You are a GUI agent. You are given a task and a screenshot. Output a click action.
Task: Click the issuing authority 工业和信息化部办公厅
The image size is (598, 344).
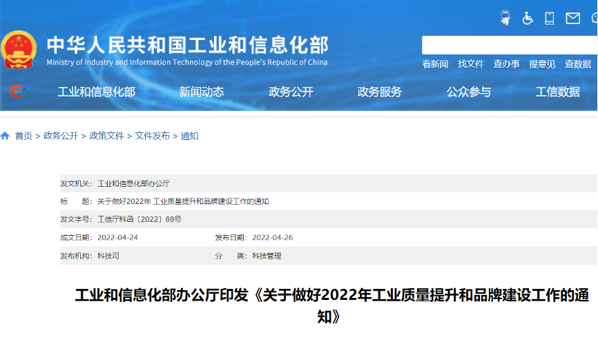(x=134, y=183)
